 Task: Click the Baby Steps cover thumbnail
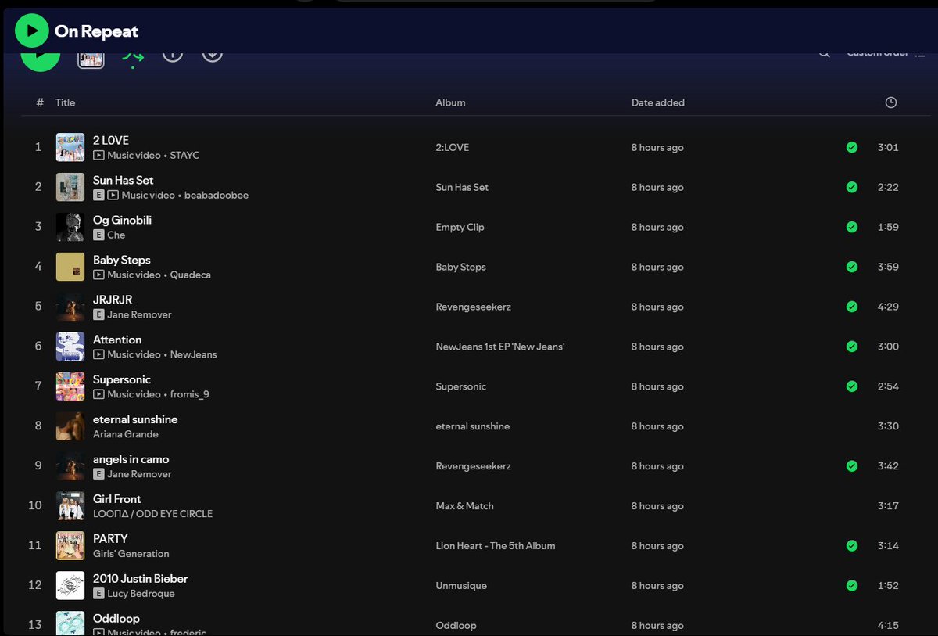[70, 267]
